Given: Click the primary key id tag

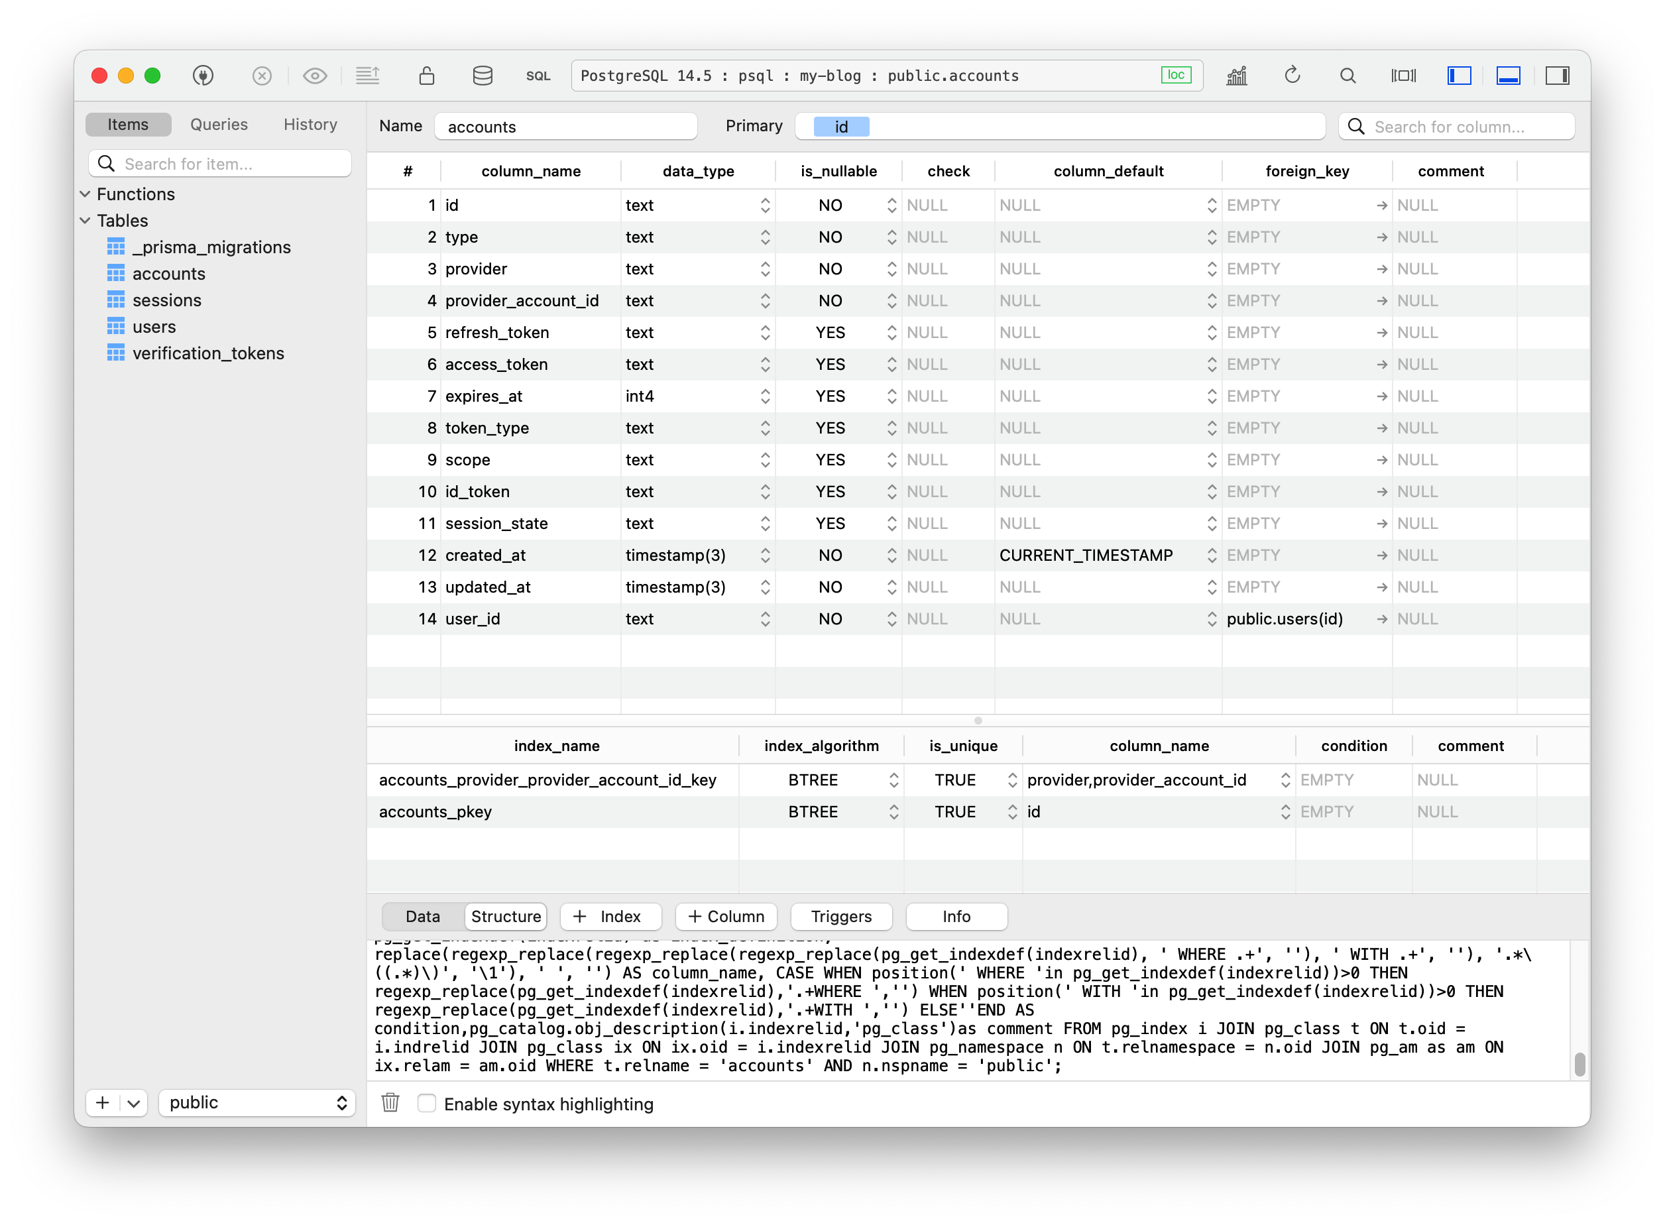Looking at the screenshot, I should pyautogui.click(x=841, y=127).
